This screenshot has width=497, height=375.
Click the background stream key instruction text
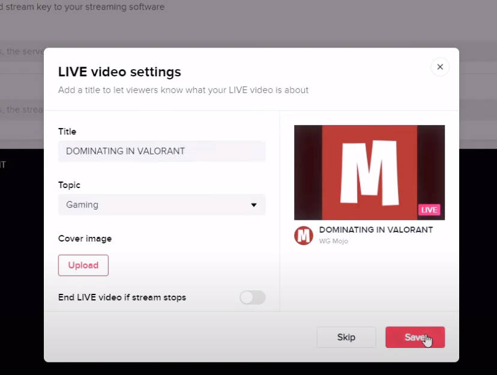[x=84, y=7]
